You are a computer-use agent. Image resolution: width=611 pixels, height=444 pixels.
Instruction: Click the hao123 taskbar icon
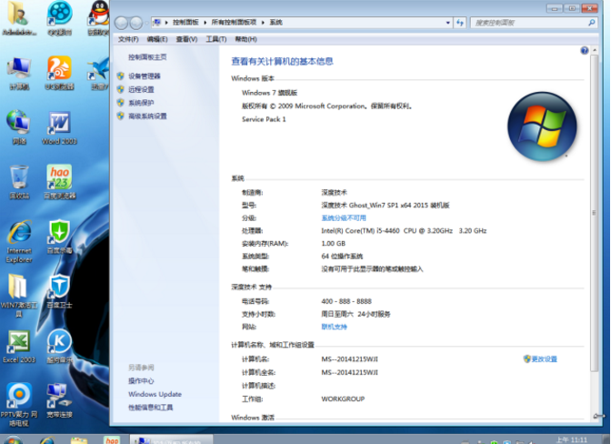(112, 439)
